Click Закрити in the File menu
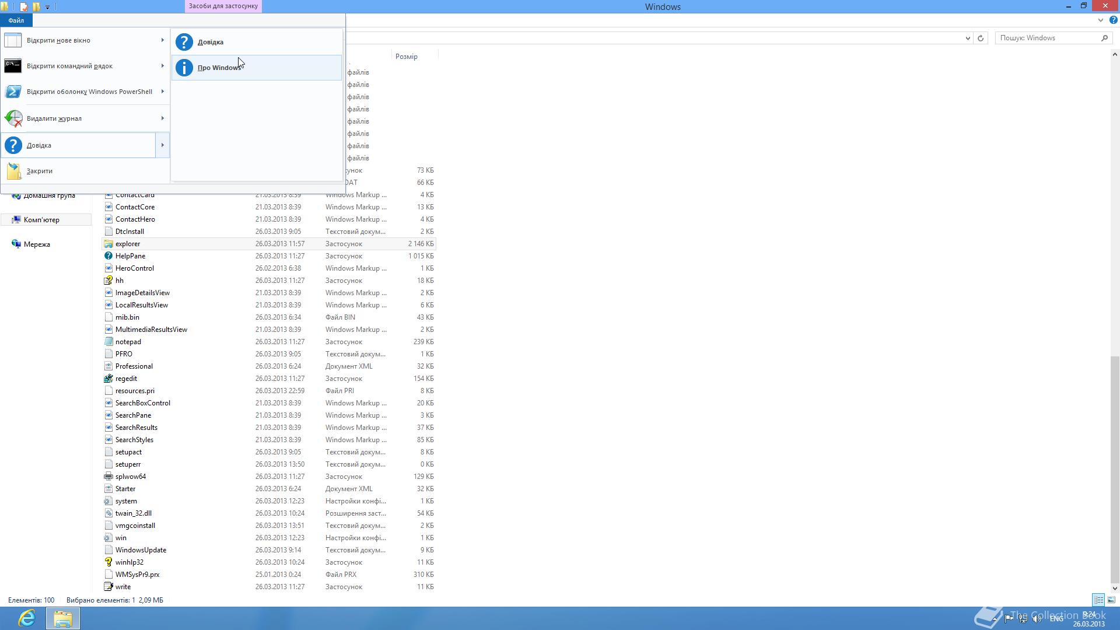The image size is (1120, 630). [85, 171]
